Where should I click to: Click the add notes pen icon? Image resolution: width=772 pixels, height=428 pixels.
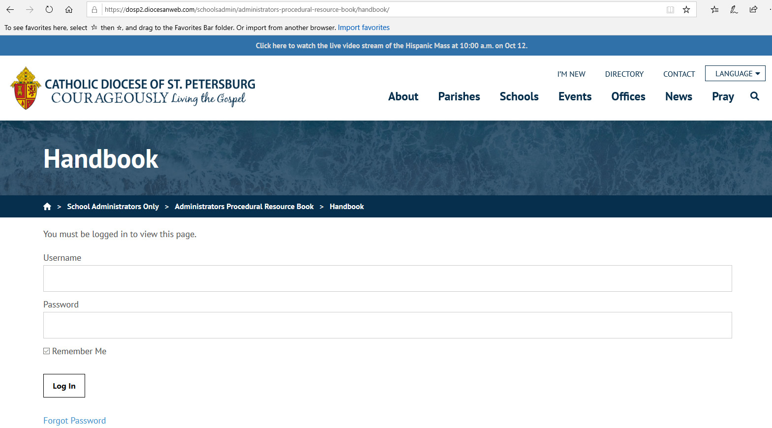(x=734, y=9)
